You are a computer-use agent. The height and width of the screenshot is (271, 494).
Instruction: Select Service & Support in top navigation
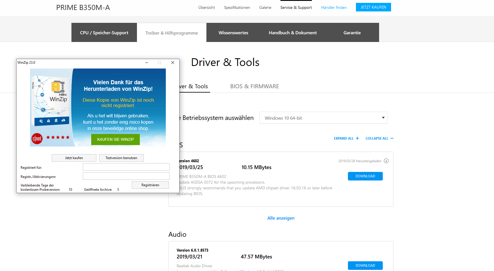[x=296, y=7]
